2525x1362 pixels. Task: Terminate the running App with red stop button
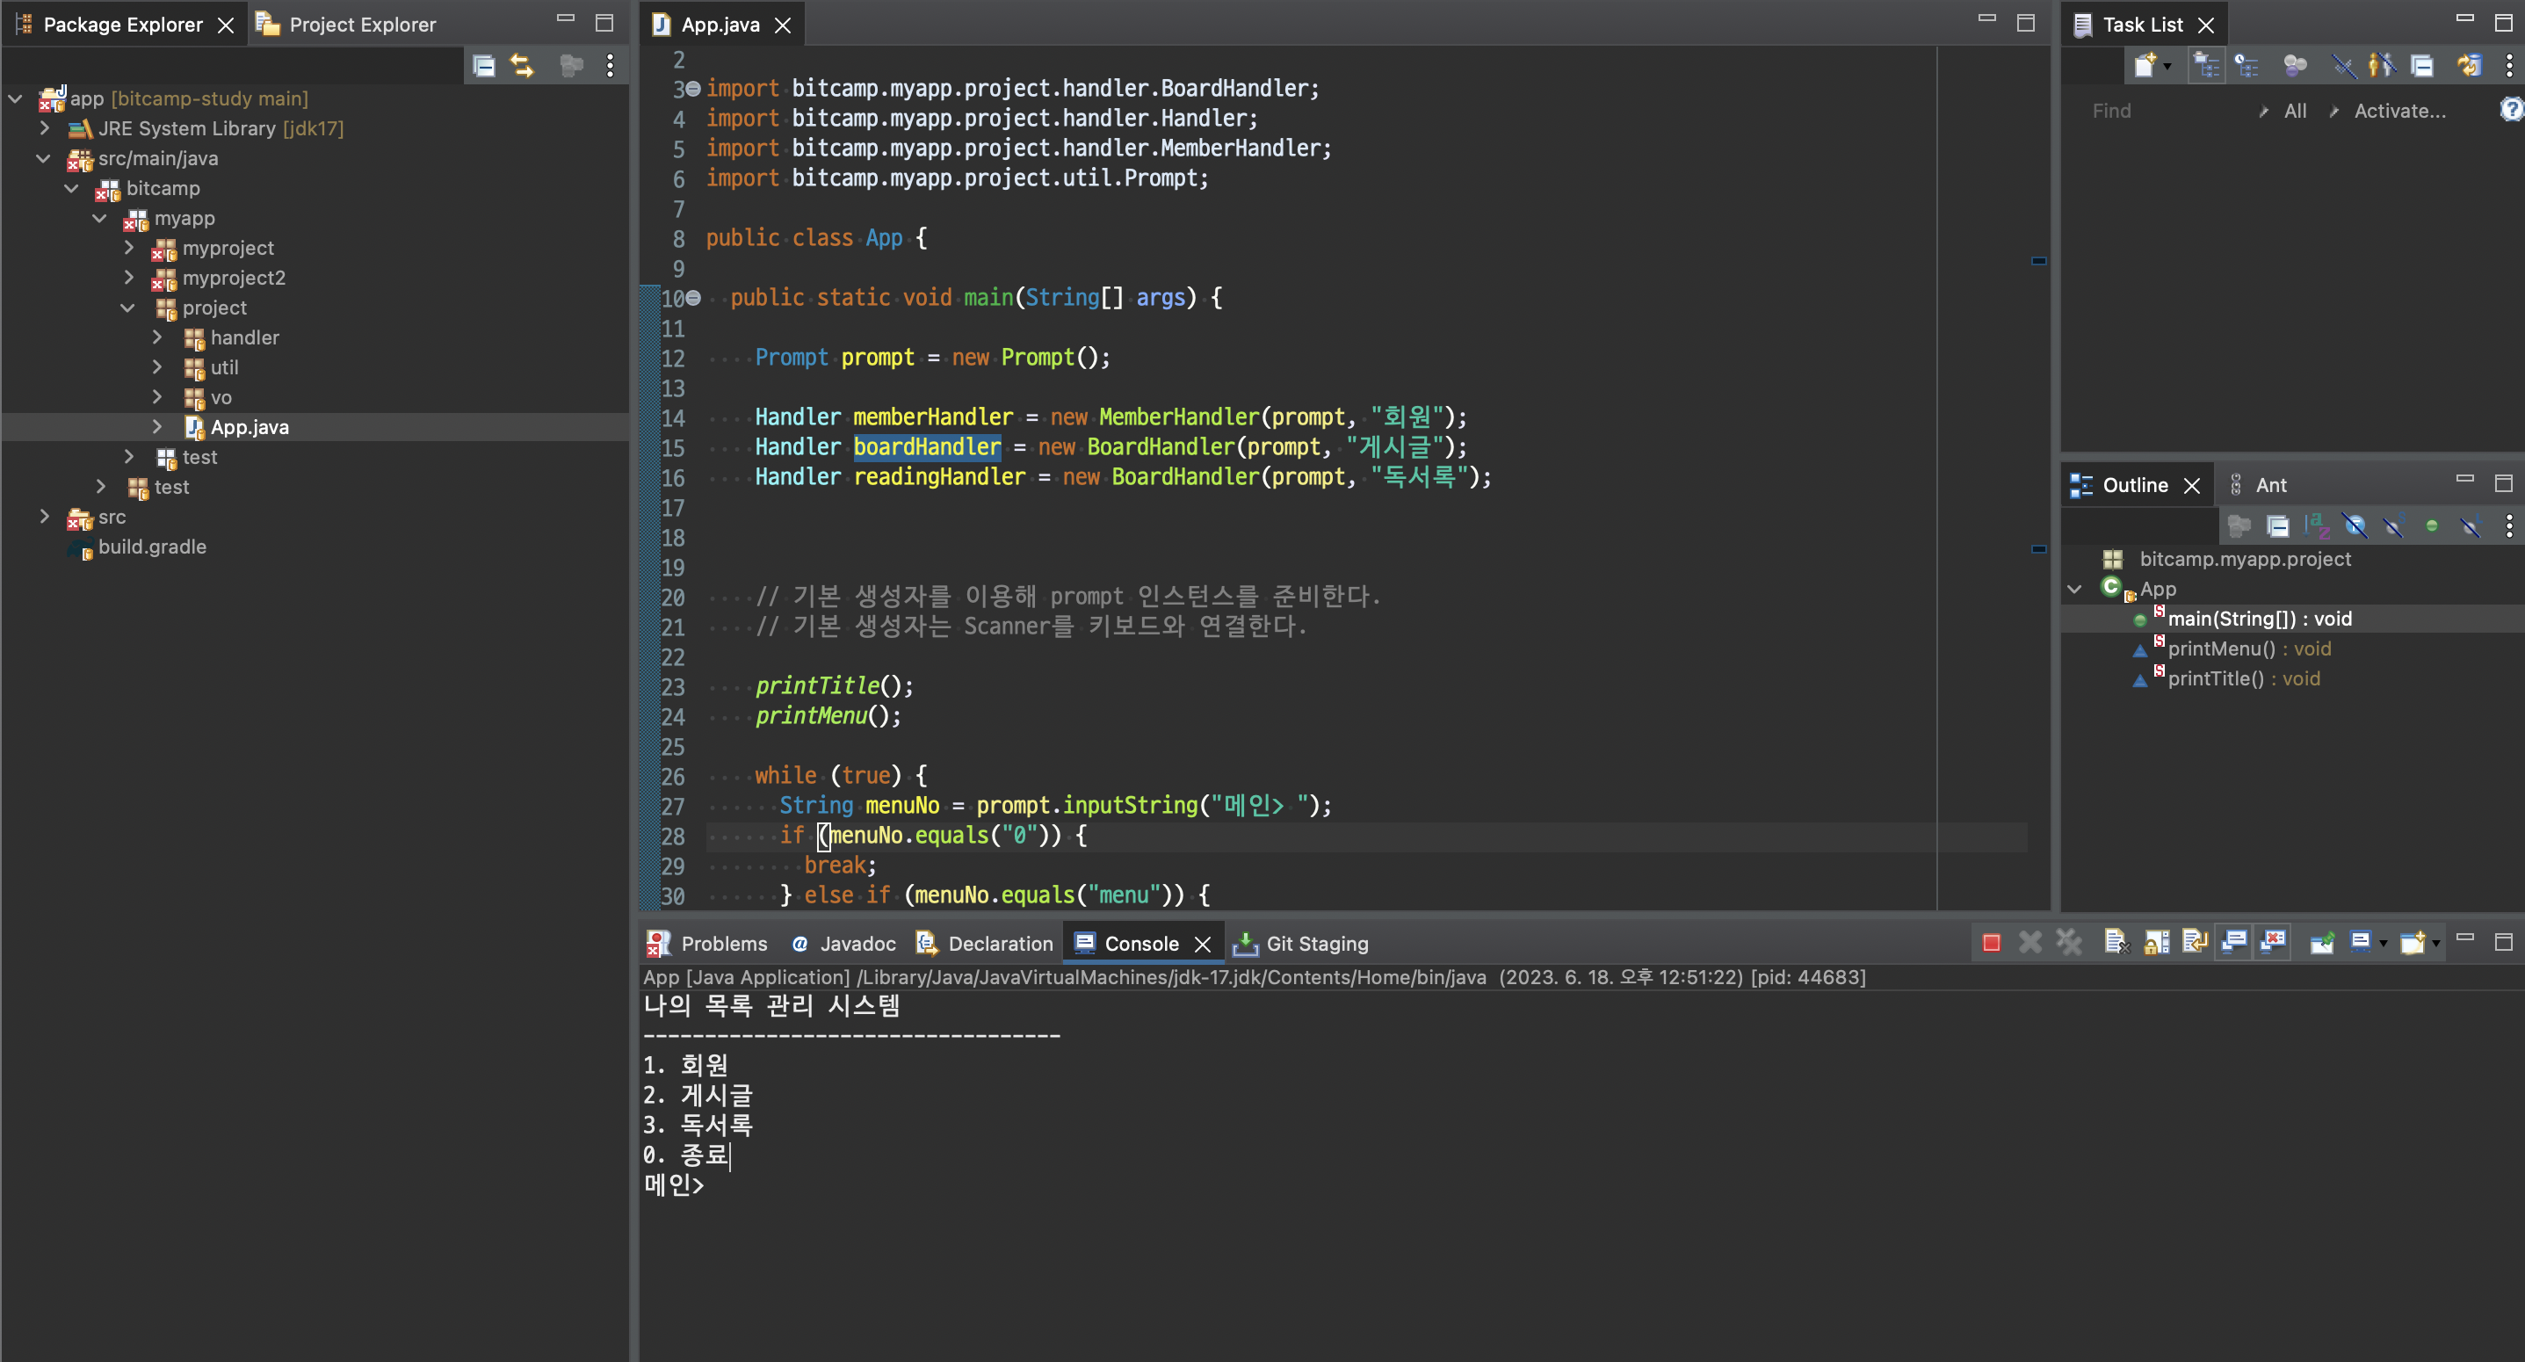point(1991,942)
